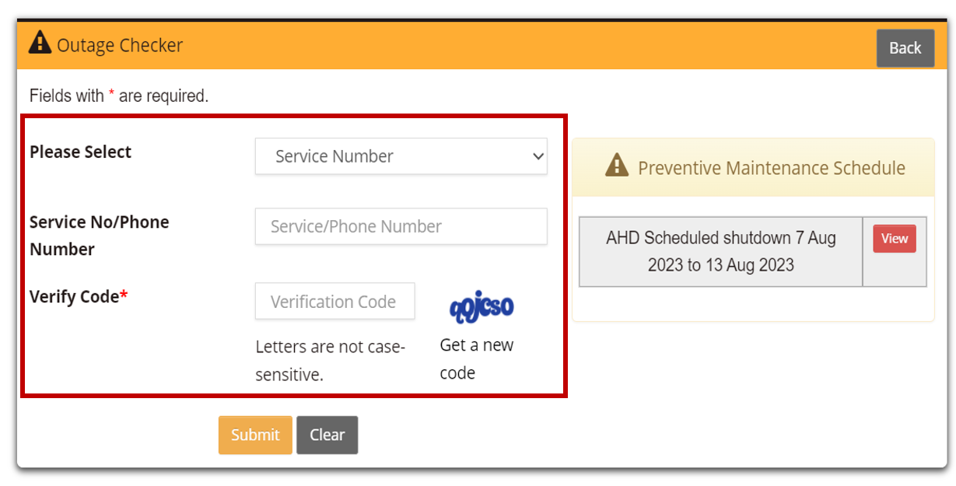Image resolution: width=956 pixels, height=486 pixels.
Task: Click the Preventive Maintenance Schedule warning icon
Action: (x=617, y=166)
